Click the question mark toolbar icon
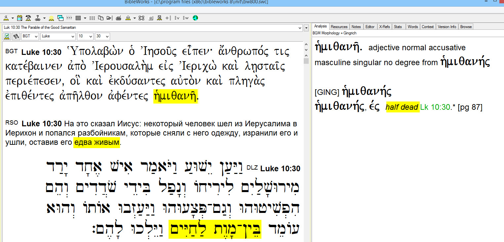This screenshot has width=504, height=242. pos(37,18)
